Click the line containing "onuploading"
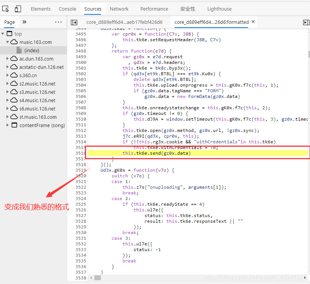 coord(174,187)
